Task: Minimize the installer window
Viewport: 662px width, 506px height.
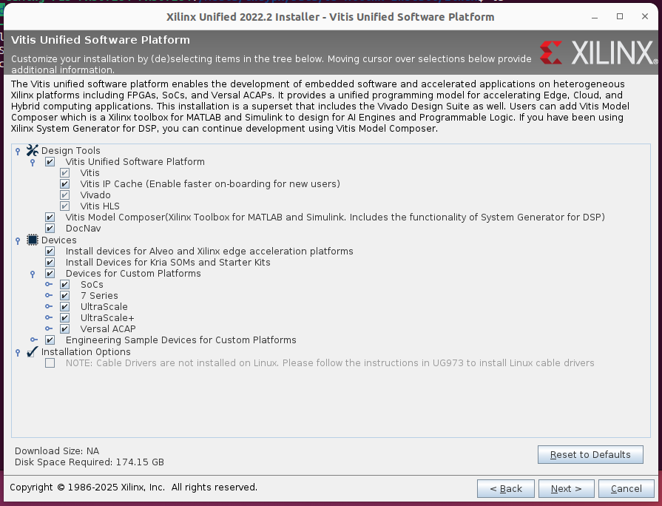Action: 595,17
